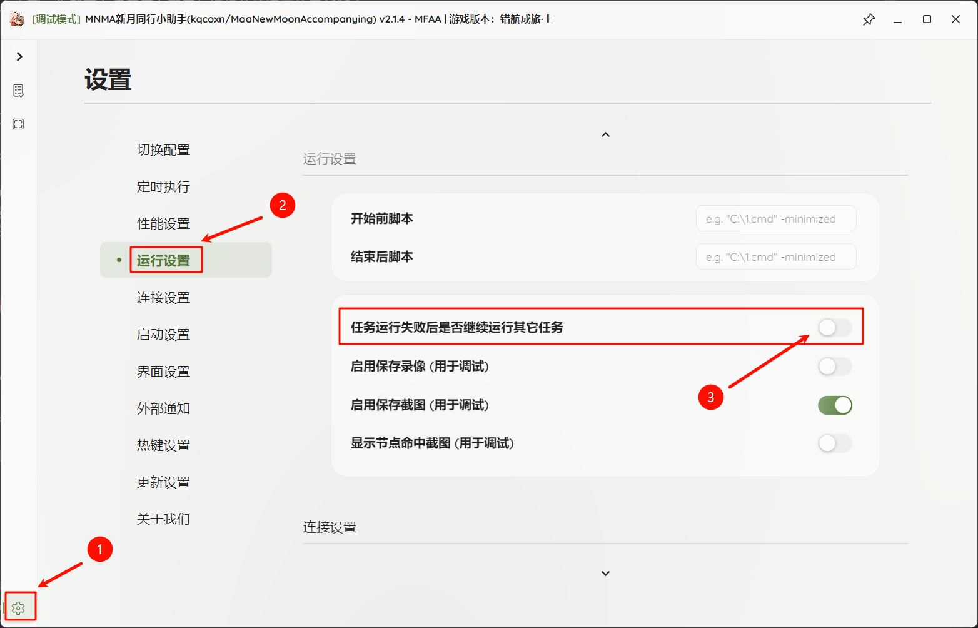Enable 显示节点命中截图 (用于调试) switch
Viewport: 978px width, 628px height.
point(835,443)
